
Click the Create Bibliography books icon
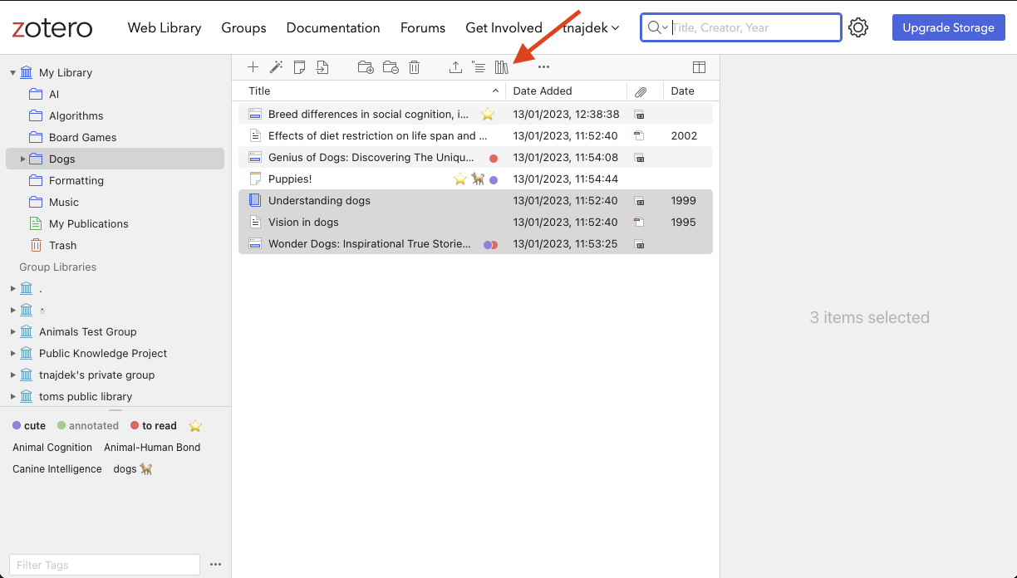tap(501, 67)
